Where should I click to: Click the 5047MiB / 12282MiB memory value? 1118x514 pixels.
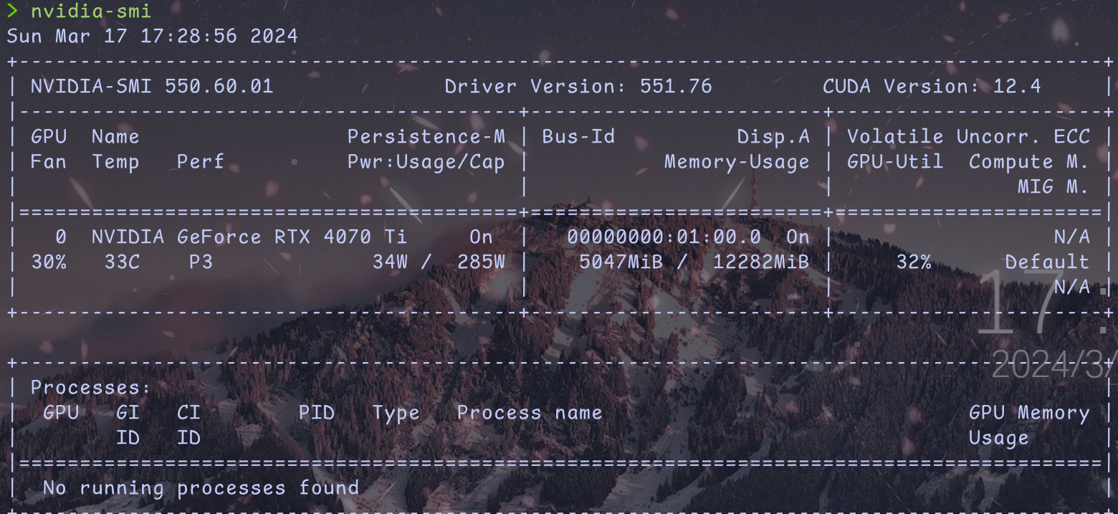pos(694,262)
